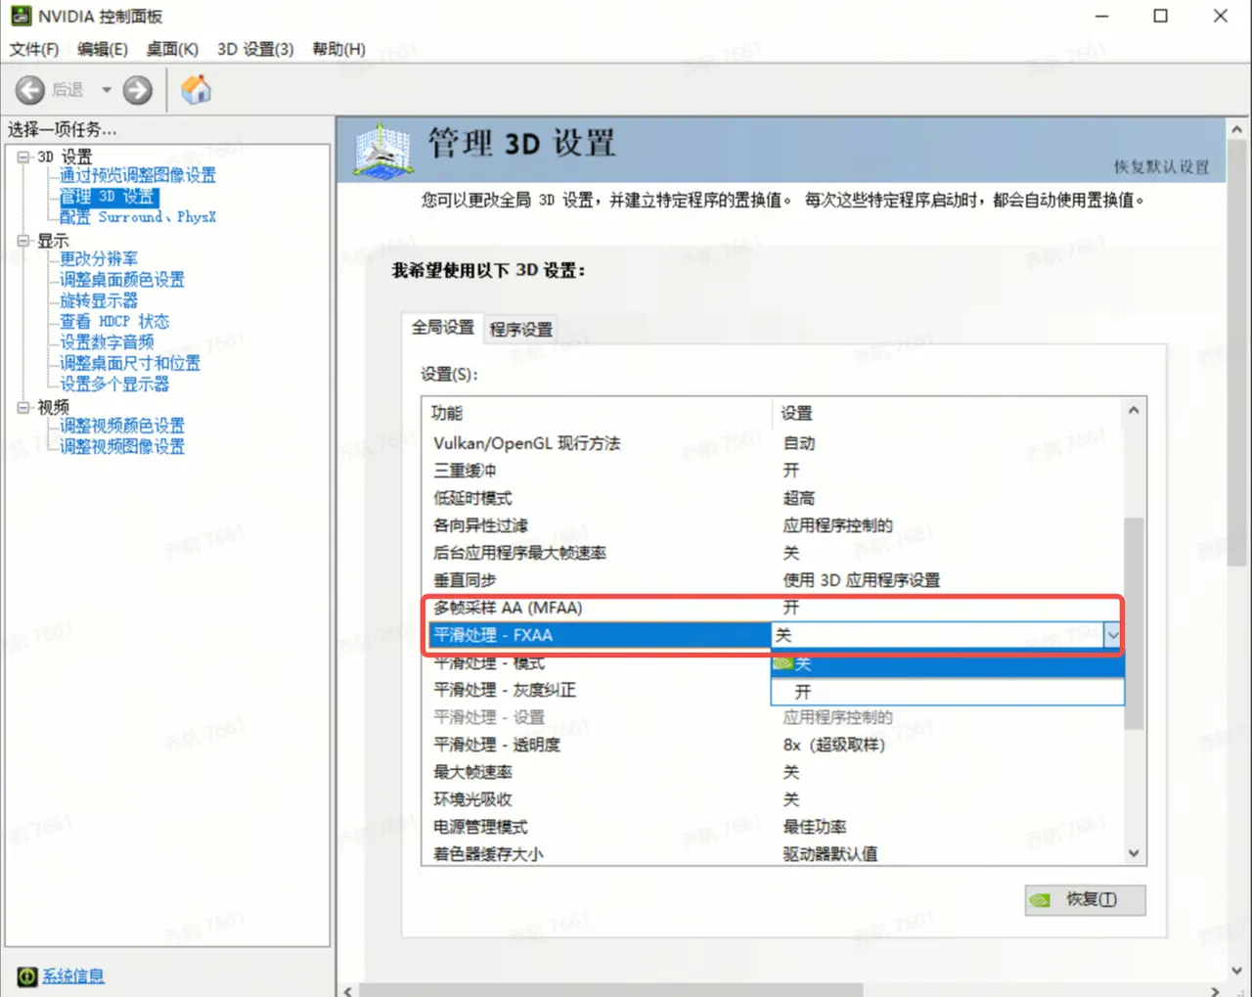Open the 帮助(H) menu

click(x=338, y=49)
